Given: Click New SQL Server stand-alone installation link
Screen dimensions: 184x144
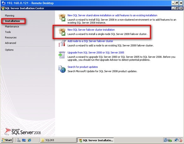Looking at the screenshot, I should 112,15.
